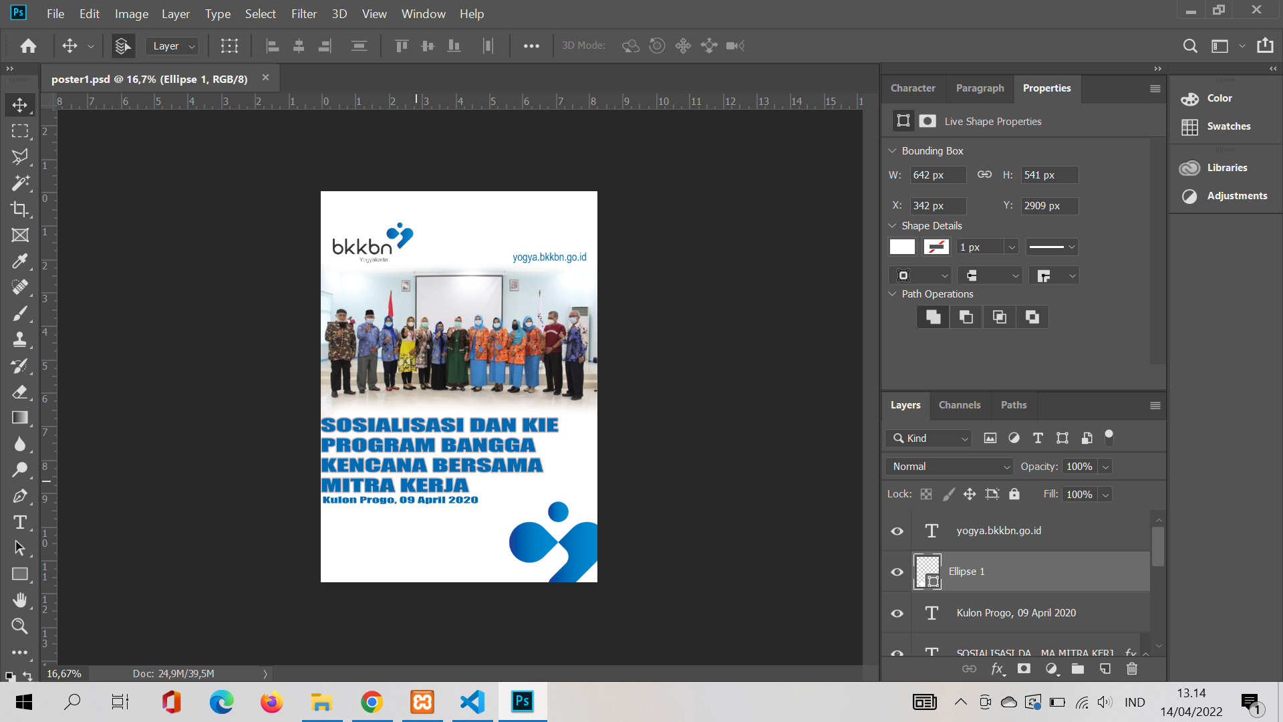Toggle visibility of Ellipse 1 layer
The width and height of the screenshot is (1283, 722).
point(897,572)
